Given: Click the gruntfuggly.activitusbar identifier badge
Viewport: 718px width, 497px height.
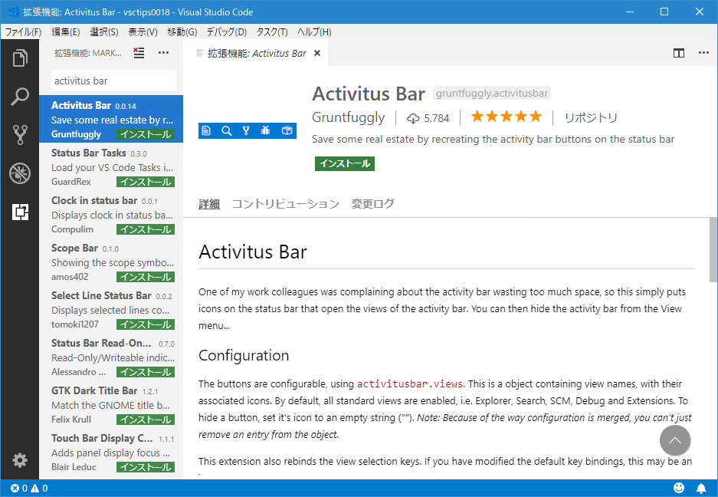Looking at the screenshot, I should coord(492,93).
